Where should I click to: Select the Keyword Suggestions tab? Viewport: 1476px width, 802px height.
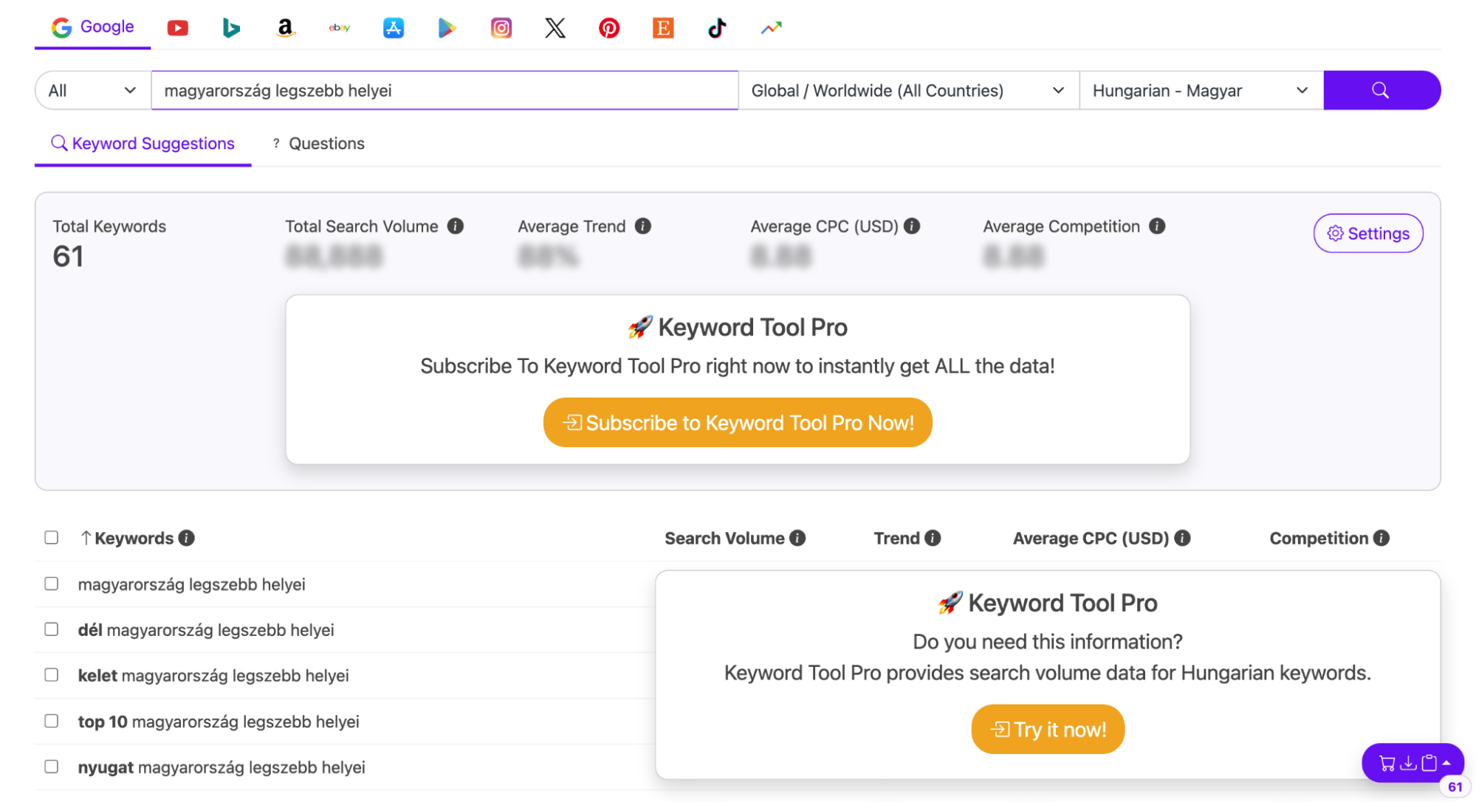(x=143, y=144)
